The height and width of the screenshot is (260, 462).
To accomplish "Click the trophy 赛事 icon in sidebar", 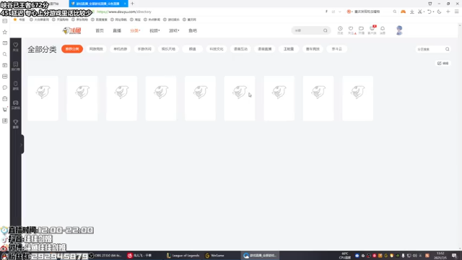I will click(x=16, y=122).
